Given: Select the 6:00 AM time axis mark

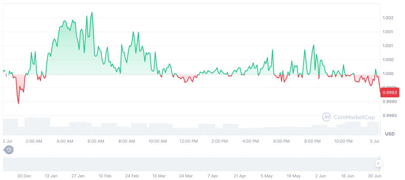Looking at the screenshot, I should tap(96, 141).
